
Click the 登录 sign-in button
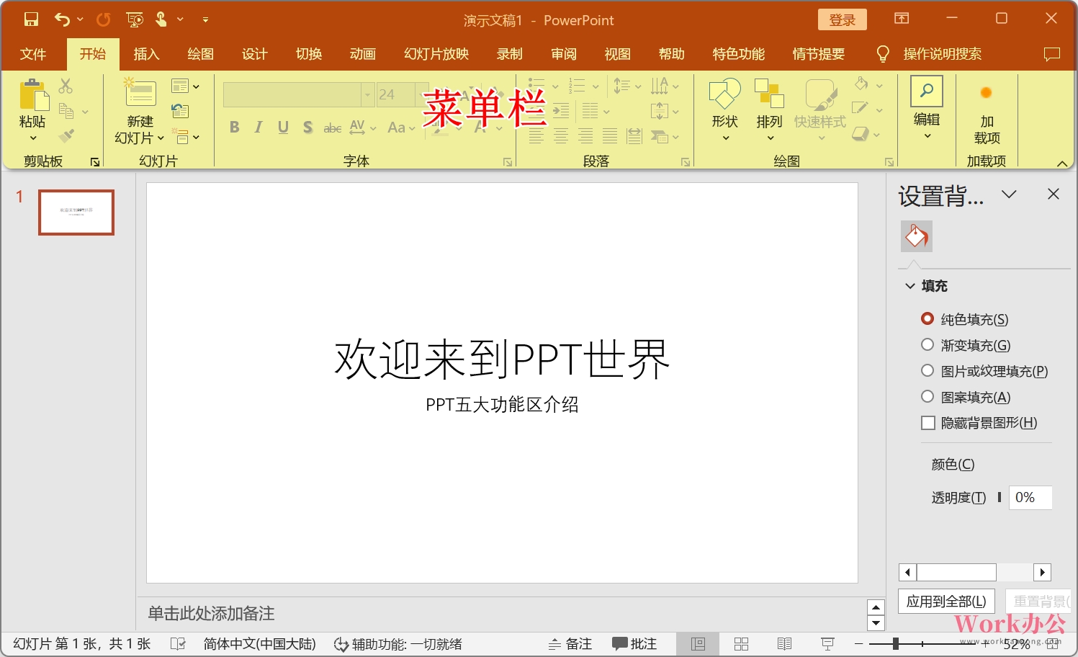(x=843, y=20)
